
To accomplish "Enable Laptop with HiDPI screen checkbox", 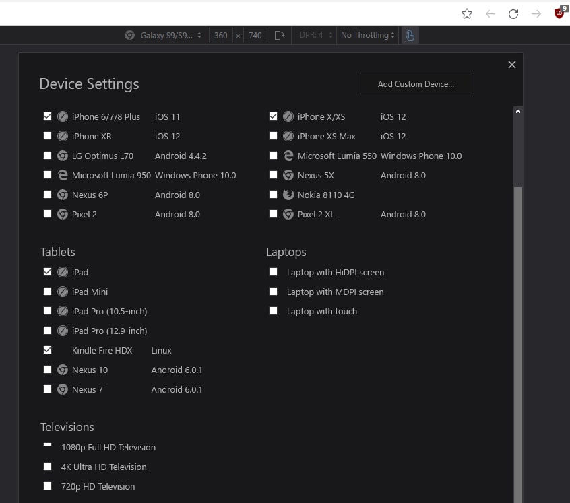I will click(273, 271).
